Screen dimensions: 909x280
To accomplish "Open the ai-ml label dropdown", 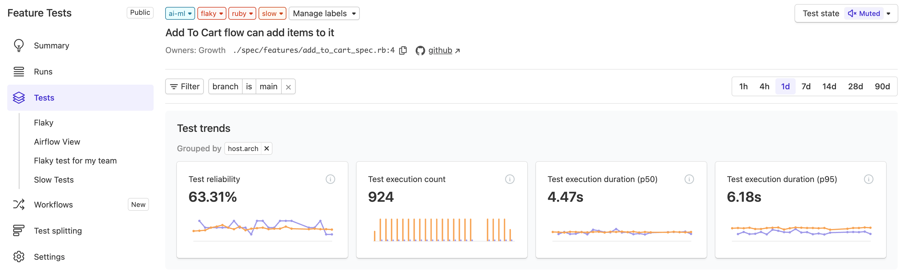I will (180, 13).
